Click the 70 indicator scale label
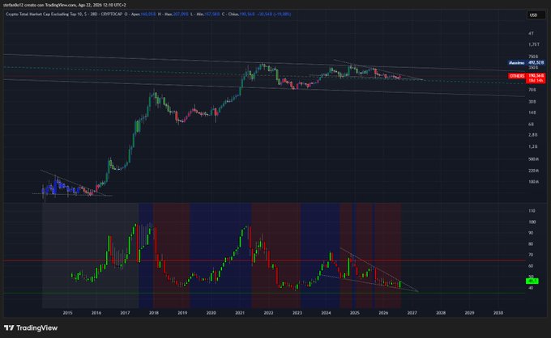Viewport: 551px width, 338px height. 531,255
